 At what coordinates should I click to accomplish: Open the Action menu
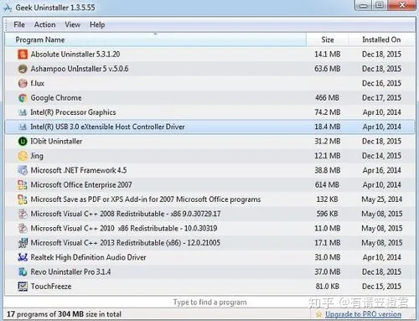[x=44, y=24]
